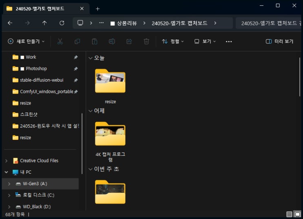
Task: Click chevron after the PC icon breadcrumb
Action: tap(91, 23)
